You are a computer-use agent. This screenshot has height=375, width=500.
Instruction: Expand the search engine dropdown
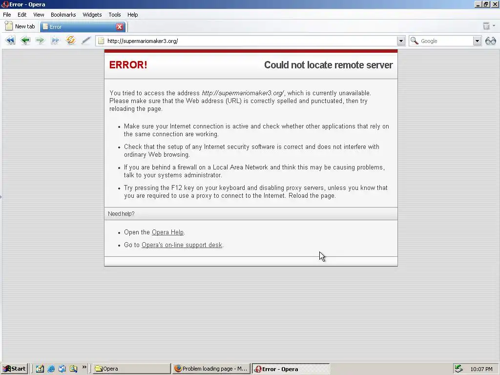coord(477,41)
